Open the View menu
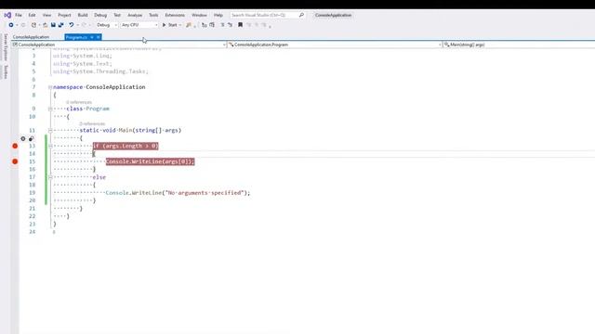 point(46,15)
